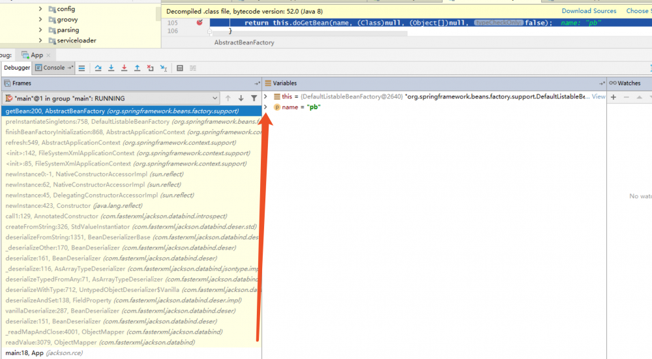Switch to the Debugger tab
Image resolution: width=652 pixels, height=359 pixels.
pyautogui.click(x=17, y=68)
